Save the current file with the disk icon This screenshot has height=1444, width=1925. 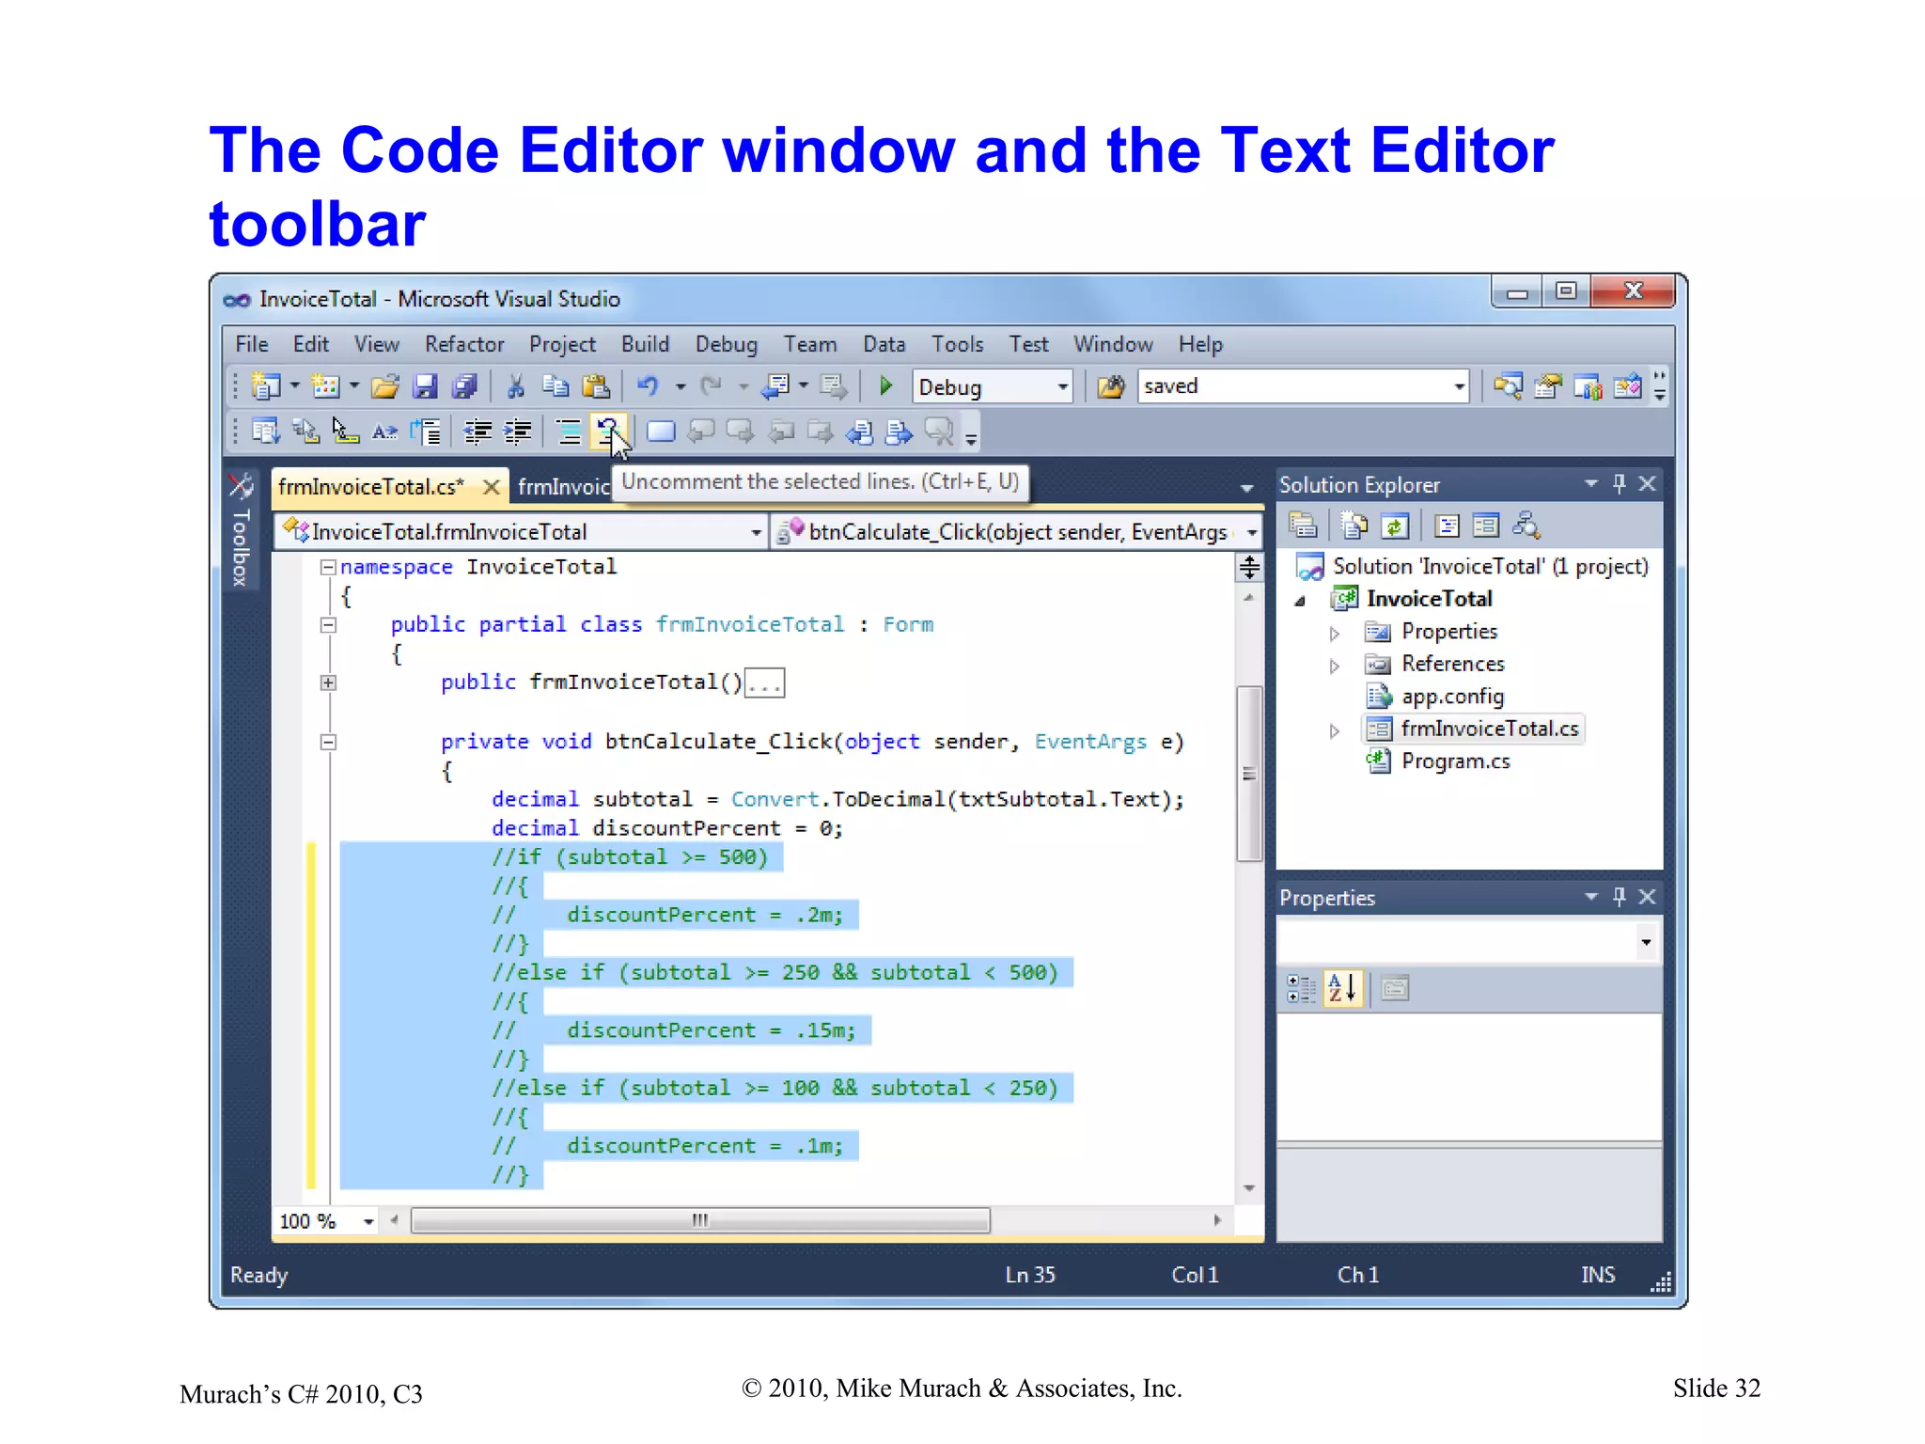425,386
